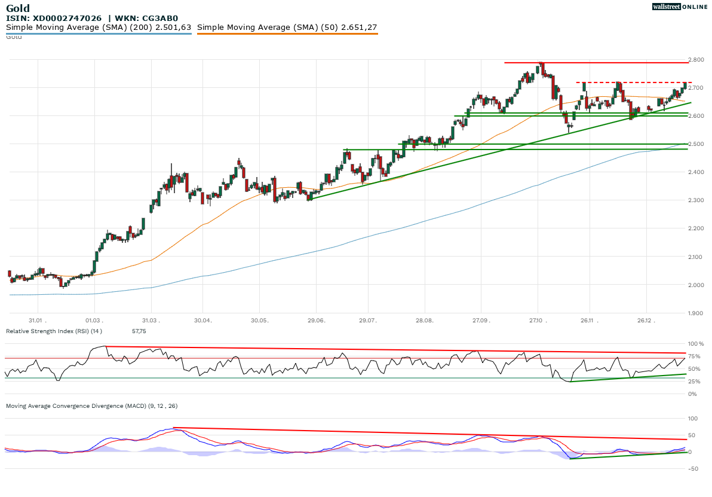The height and width of the screenshot is (497, 712).
Task: Click the 01.03. date label
Action: 94,321
